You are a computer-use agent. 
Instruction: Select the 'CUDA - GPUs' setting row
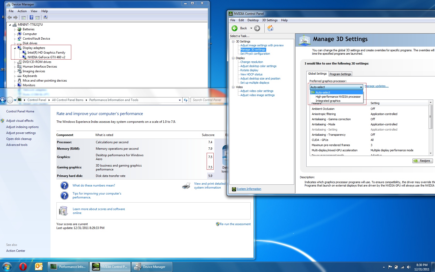coord(369,140)
